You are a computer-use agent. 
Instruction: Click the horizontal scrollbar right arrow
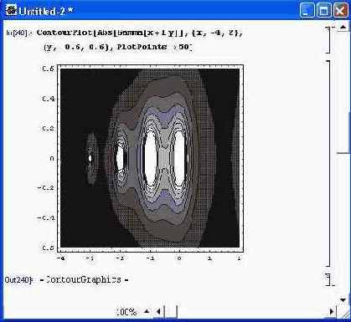(332, 312)
